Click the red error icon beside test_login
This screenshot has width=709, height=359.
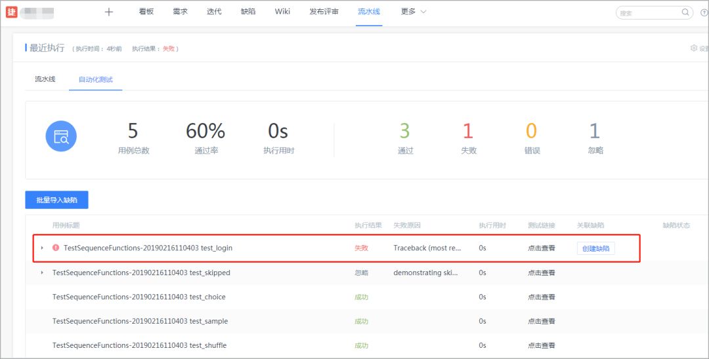(x=56, y=248)
